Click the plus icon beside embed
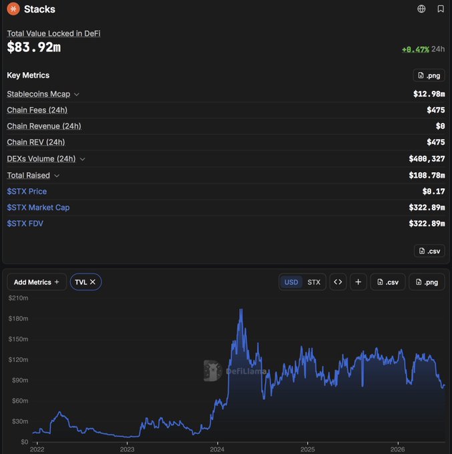The image size is (452, 454). pyautogui.click(x=358, y=282)
